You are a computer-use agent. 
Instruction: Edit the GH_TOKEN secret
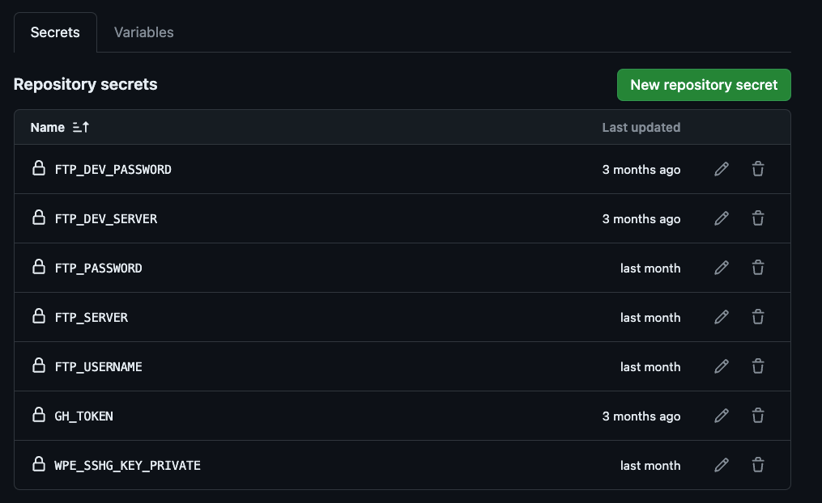pyautogui.click(x=722, y=416)
